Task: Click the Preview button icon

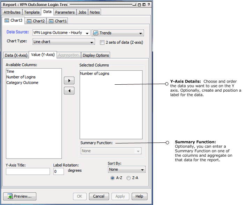Action: [10, 197]
